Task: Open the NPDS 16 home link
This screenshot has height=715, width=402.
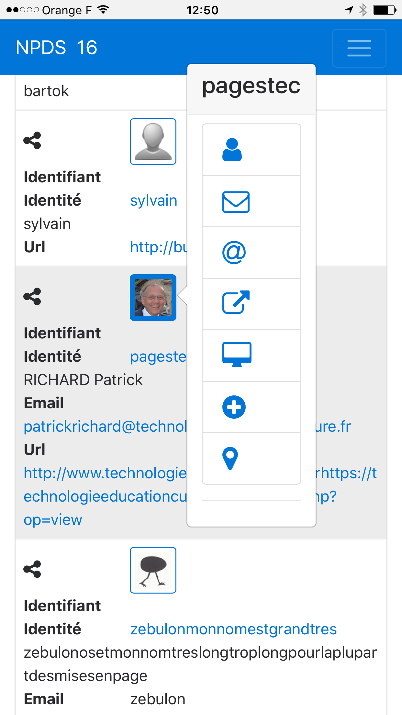Action: coord(56,48)
